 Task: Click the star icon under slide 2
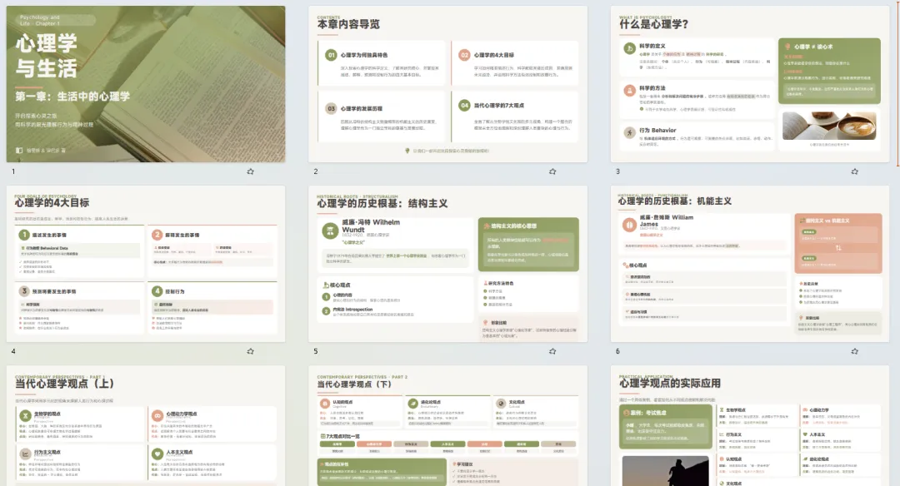tap(552, 171)
